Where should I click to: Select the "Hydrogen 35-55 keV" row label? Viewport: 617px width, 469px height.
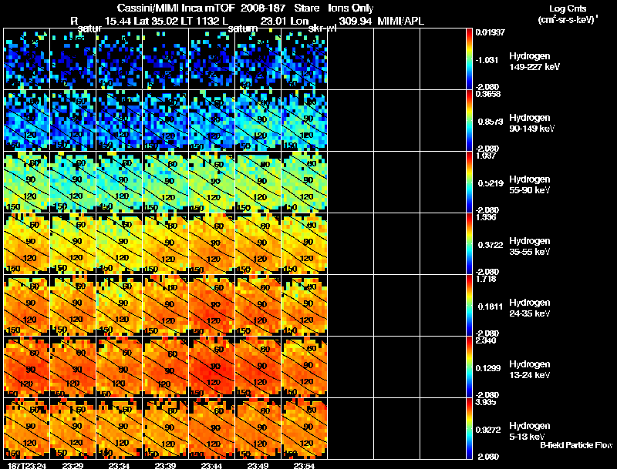click(x=530, y=246)
